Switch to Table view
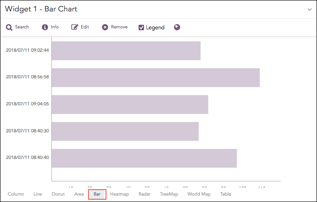Image resolution: width=317 pixels, height=202 pixels. point(225,194)
